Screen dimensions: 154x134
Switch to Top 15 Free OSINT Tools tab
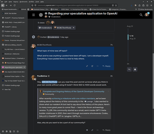pos(14,81)
